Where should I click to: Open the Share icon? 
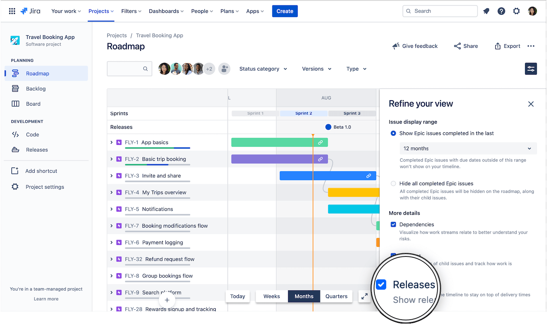click(457, 46)
